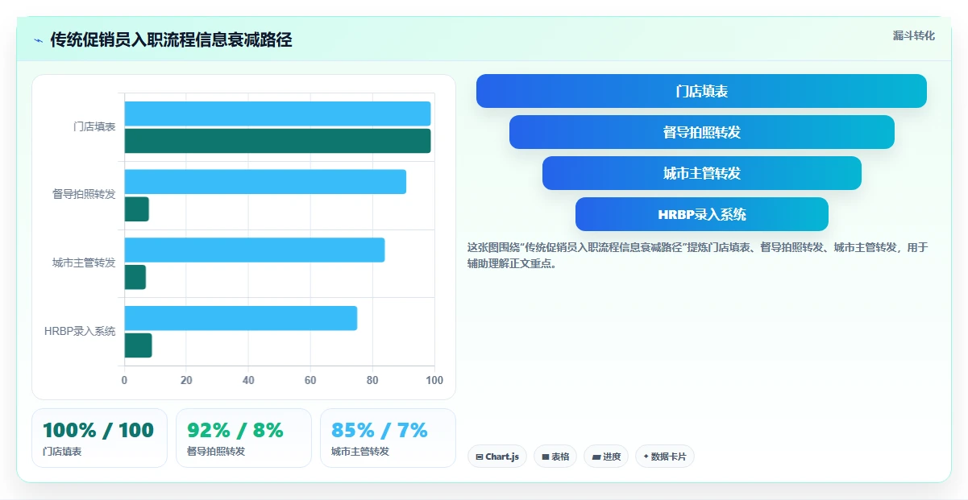968x500 pixels.
Task: Select the 门店填表 funnel stage bar
Action: click(701, 91)
